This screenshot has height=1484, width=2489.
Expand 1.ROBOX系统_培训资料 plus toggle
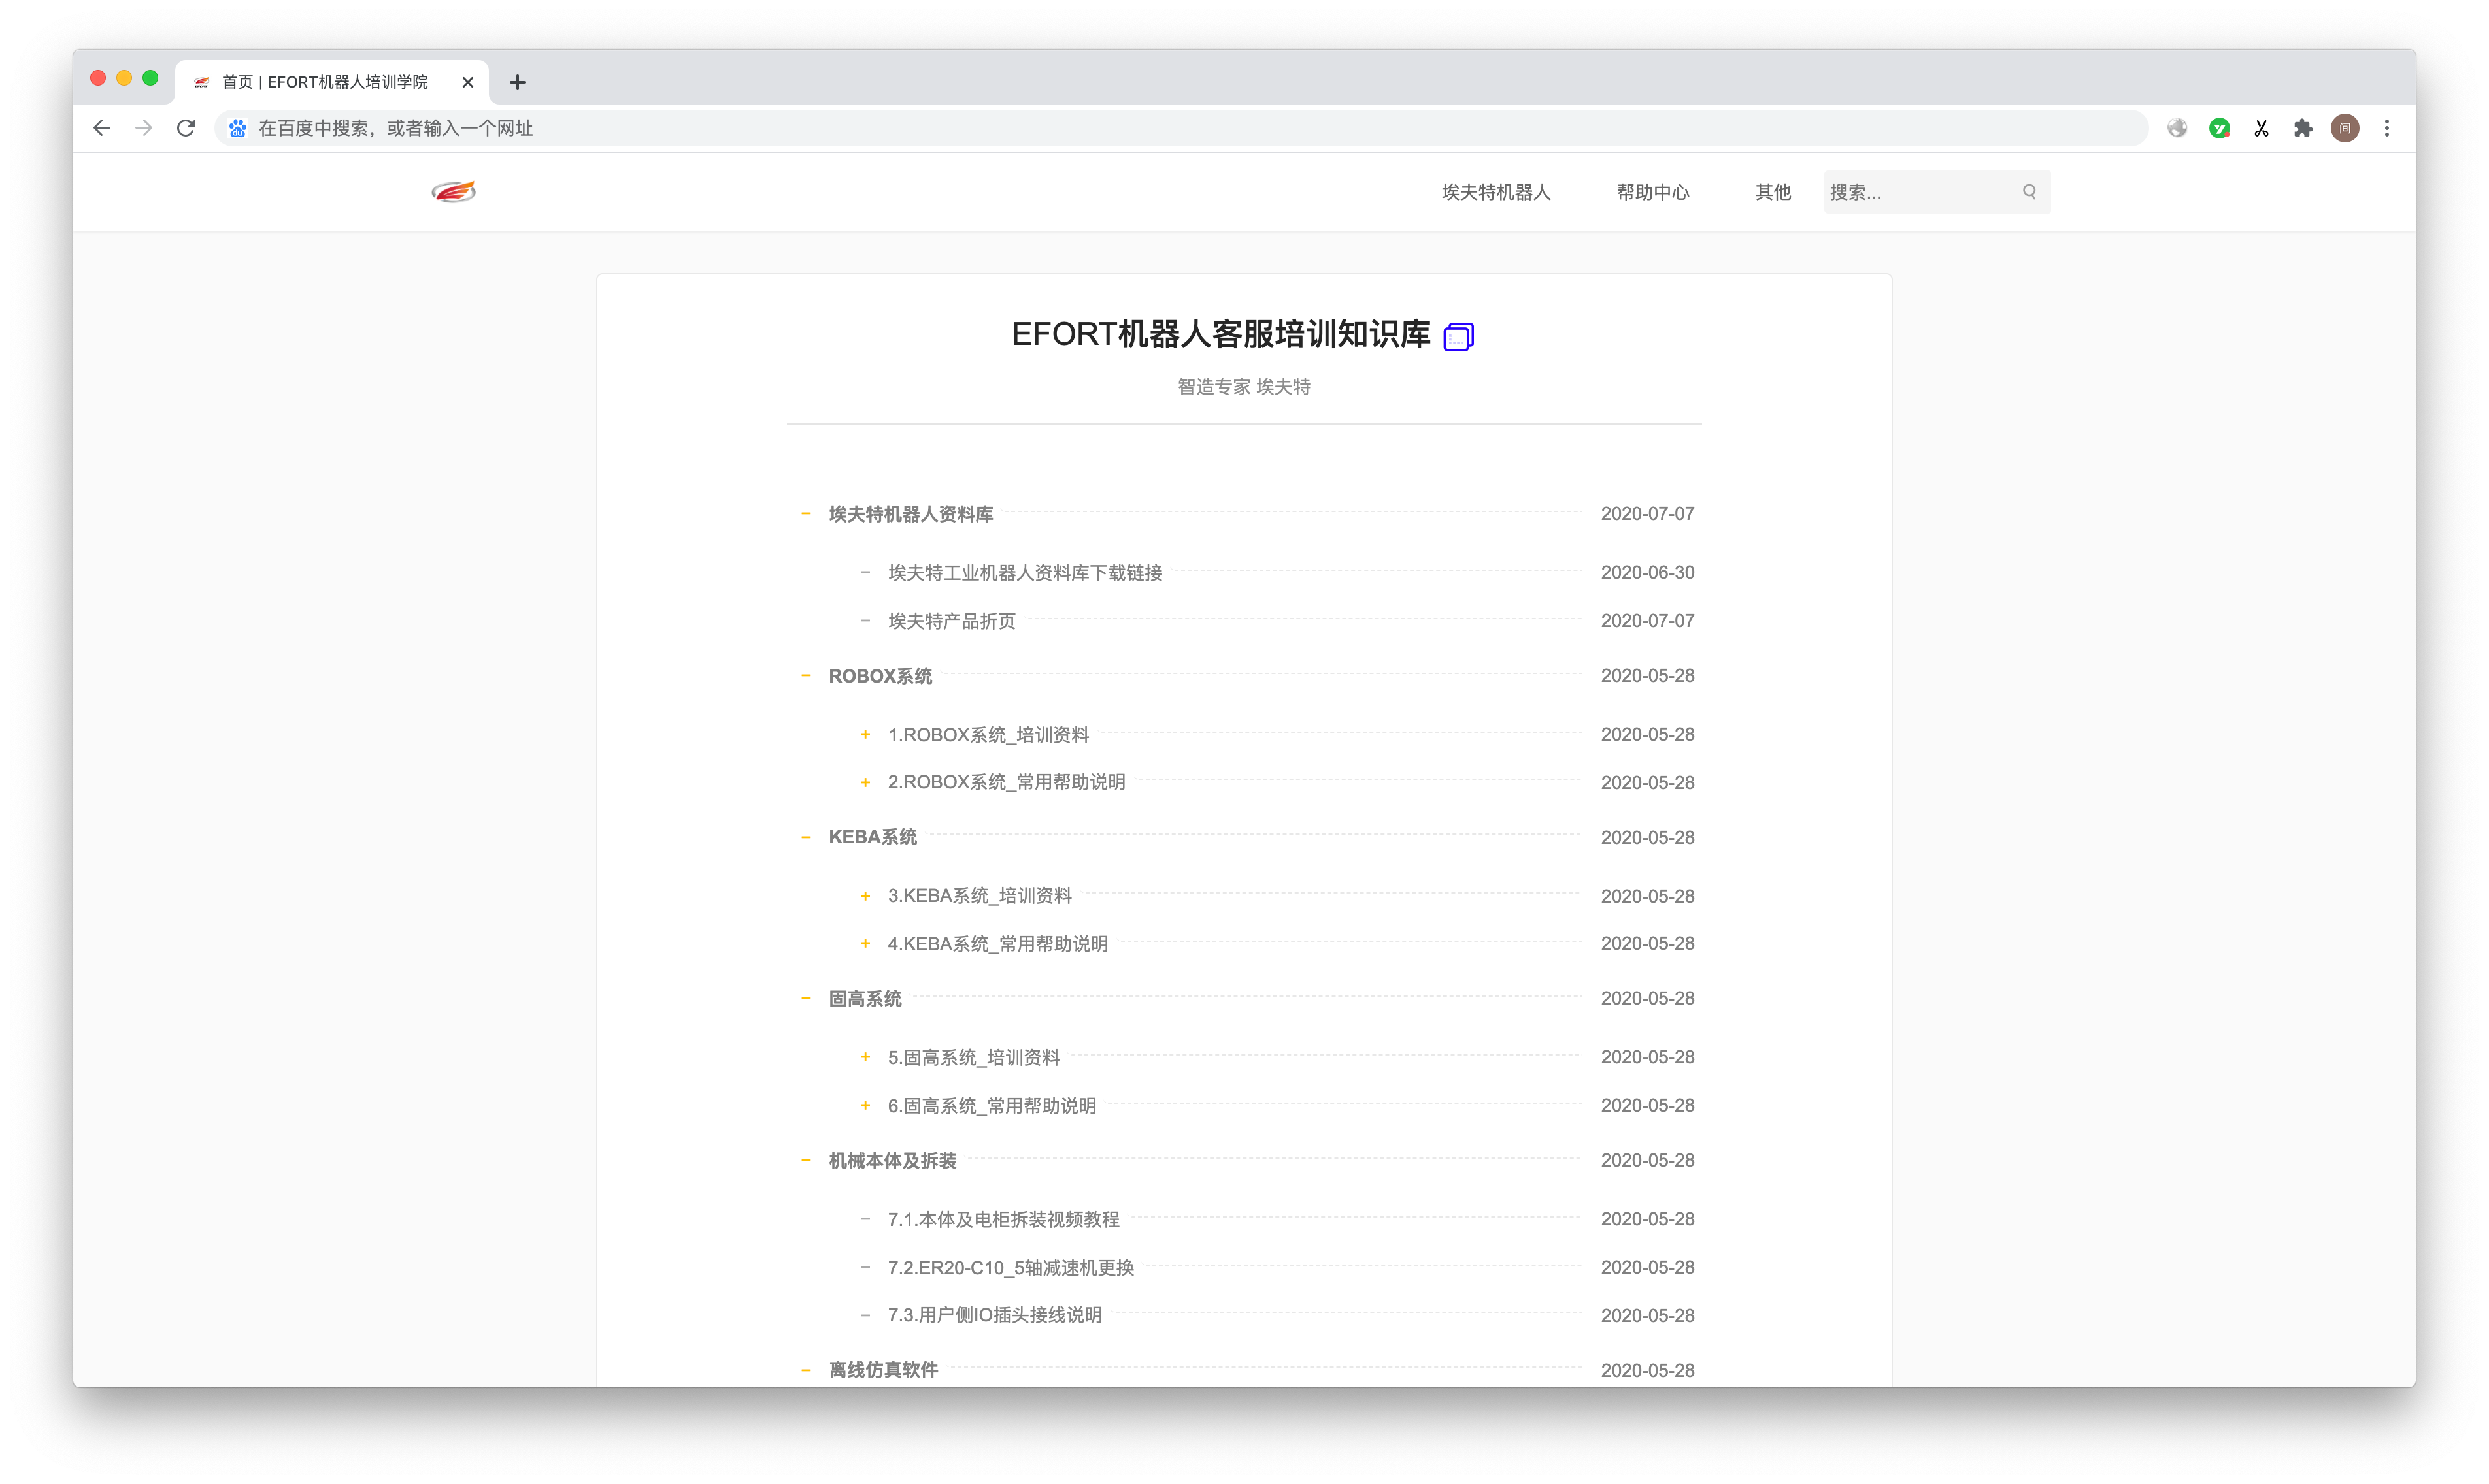point(865,734)
